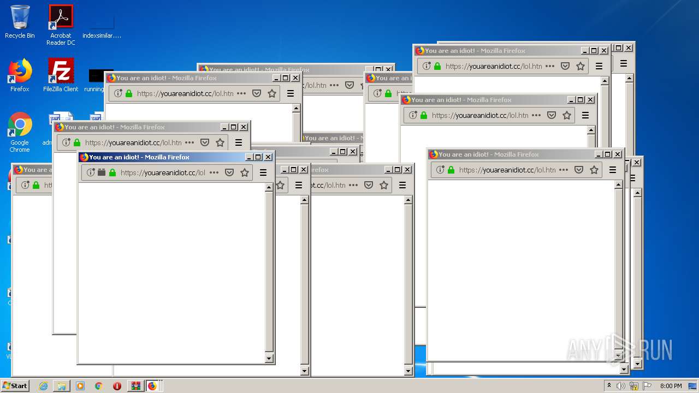Save to Pocket in topmost-right Firefox window

tap(565, 66)
